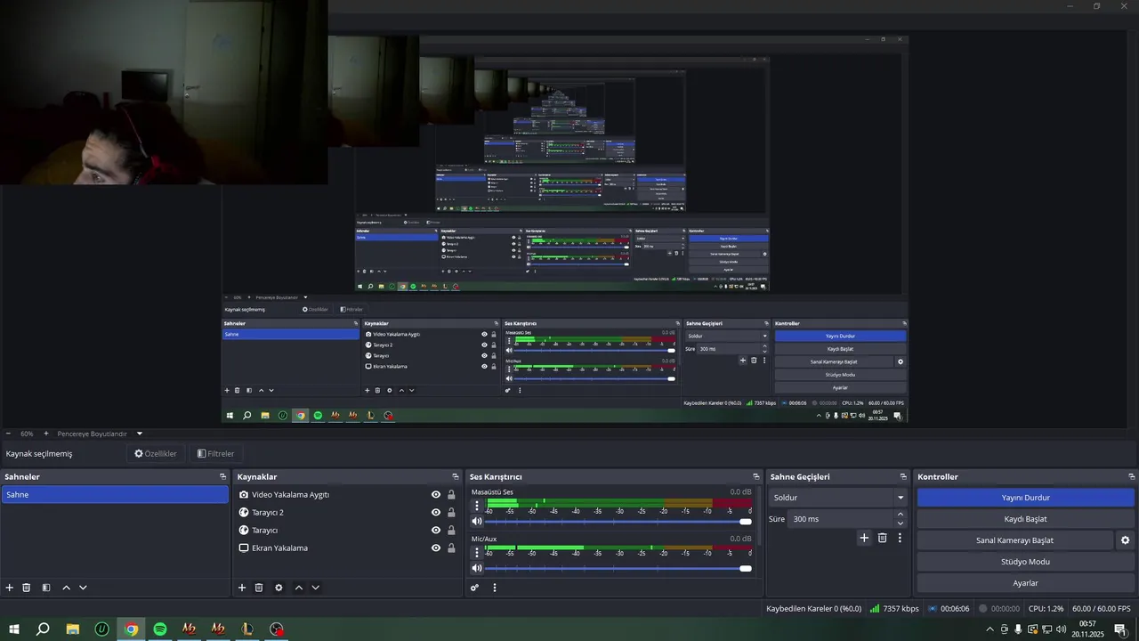Screen dimensions: 1139x641
Task: Remove the scene transition with the trash icon
Action: [883, 538]
